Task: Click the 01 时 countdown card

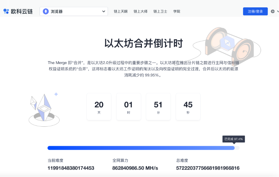Action: point(129,107)
